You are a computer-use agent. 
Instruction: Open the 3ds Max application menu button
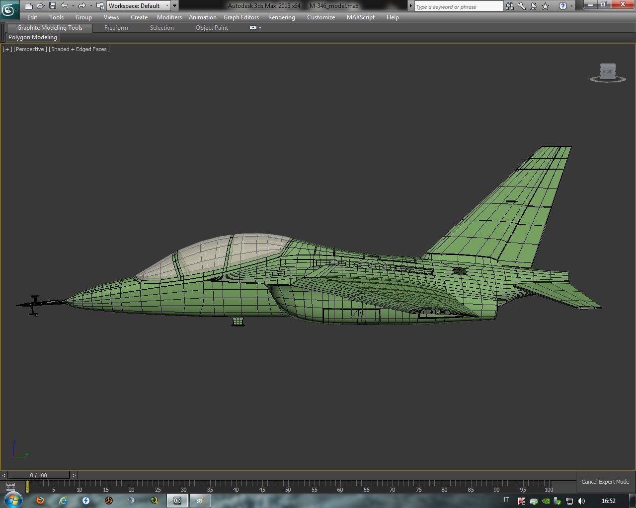pyautogui.click(x=9, y=9)
